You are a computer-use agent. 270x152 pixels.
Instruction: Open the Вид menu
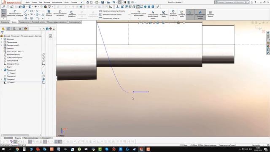40,3
